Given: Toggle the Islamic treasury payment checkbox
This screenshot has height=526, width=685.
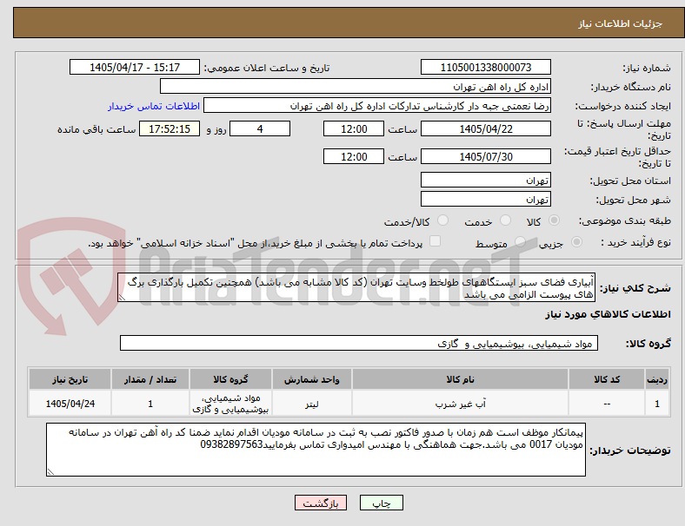Looking at the screenshot, I should click(436, 241).
